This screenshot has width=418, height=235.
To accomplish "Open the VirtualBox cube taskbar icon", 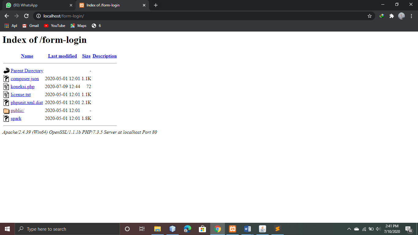I will [172, 229].
